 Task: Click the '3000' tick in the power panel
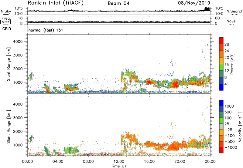tap(18, 55)
